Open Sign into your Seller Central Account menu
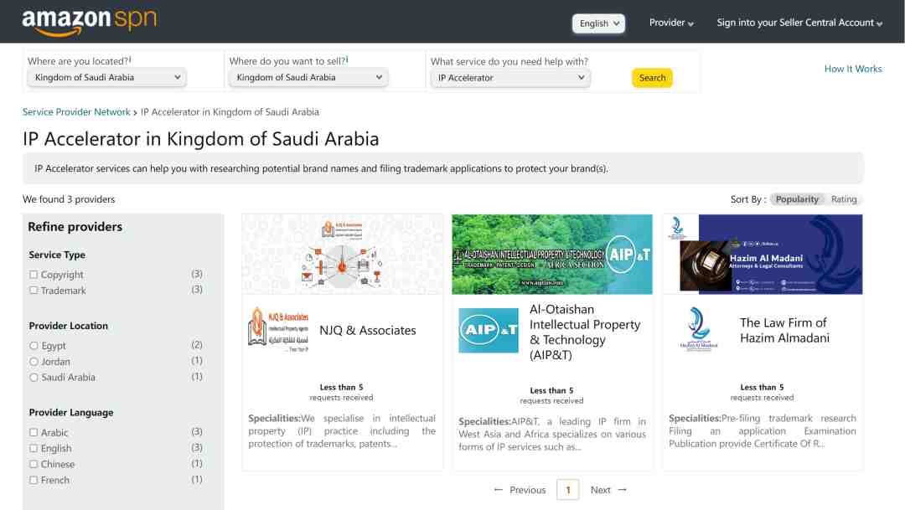Screen dimensions: 905x510 tap(799, 23)
